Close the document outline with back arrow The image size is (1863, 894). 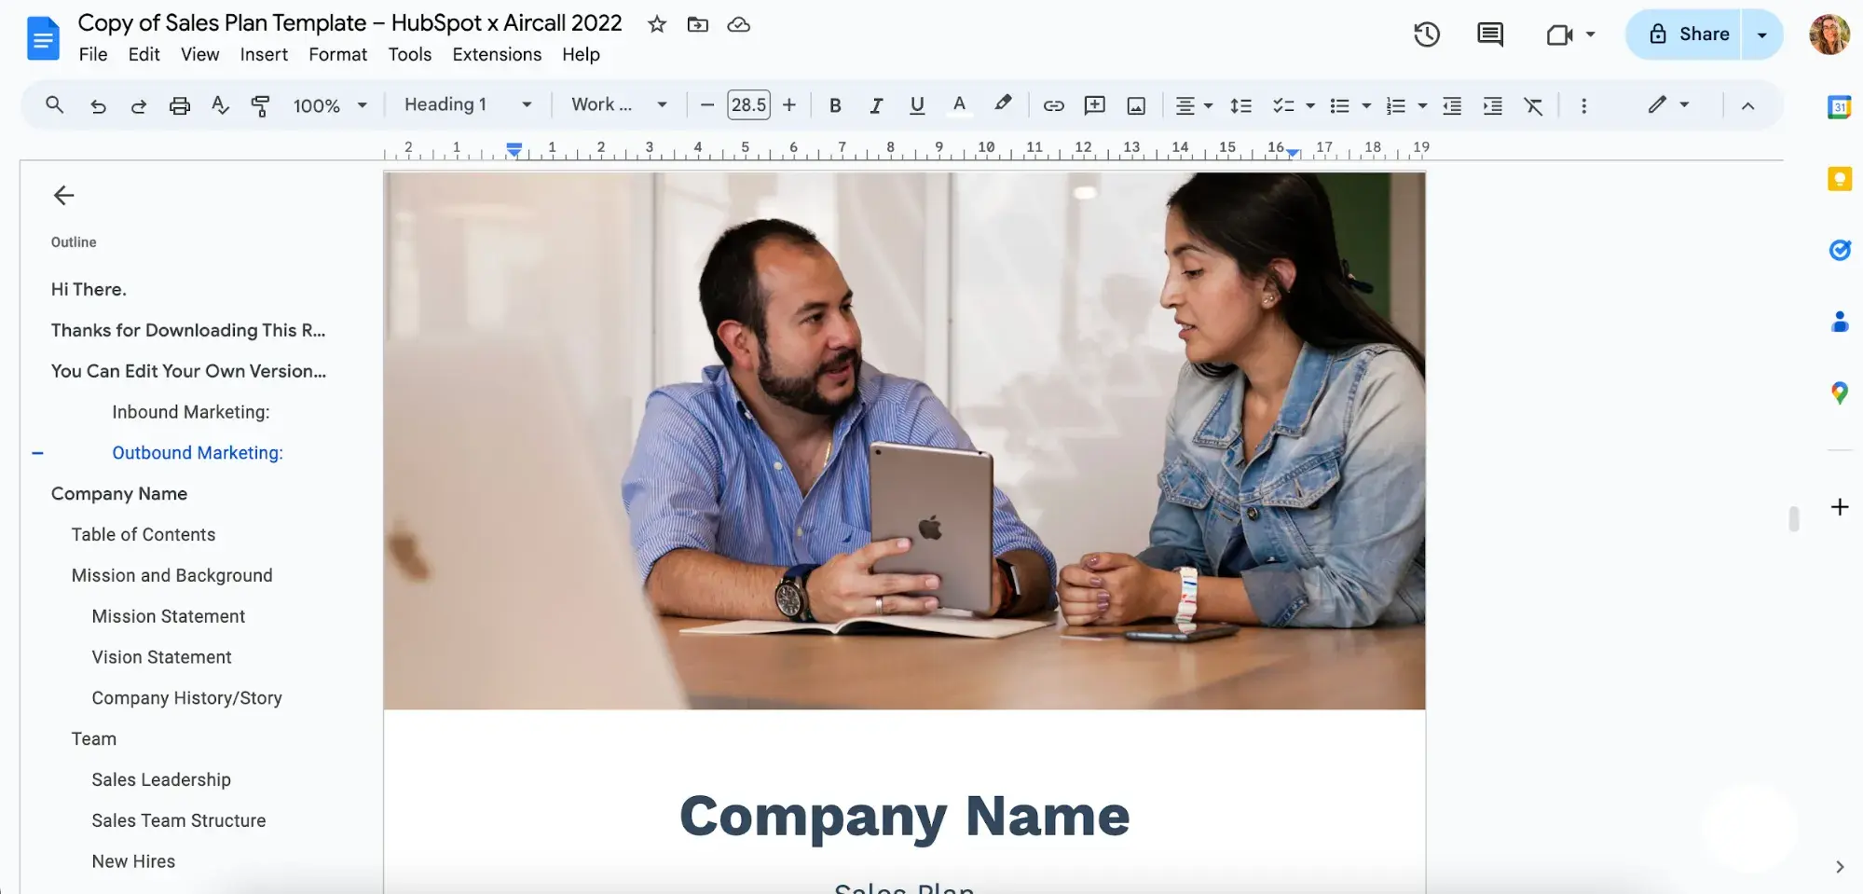[x=63, y=195]
